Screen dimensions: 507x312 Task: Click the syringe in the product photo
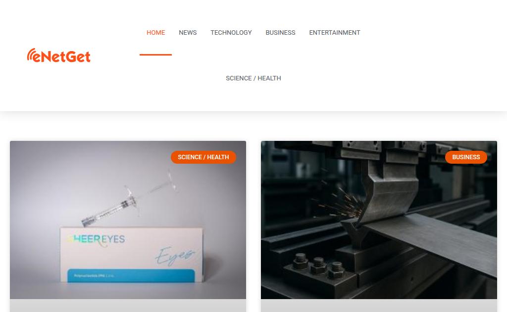129,198
